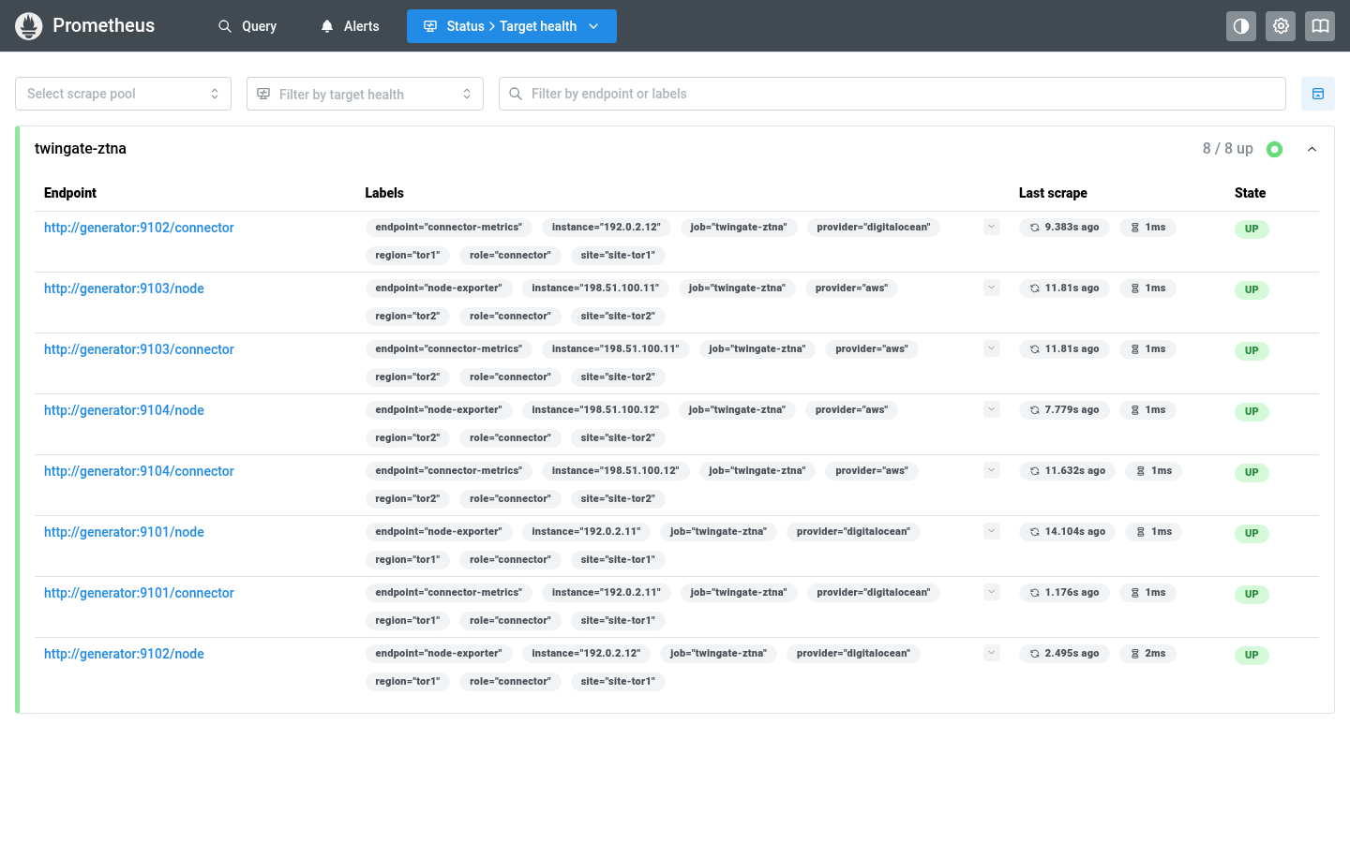Open http://generator:9102/node endpoint link
1350x843 pixels.
[124, 654]
